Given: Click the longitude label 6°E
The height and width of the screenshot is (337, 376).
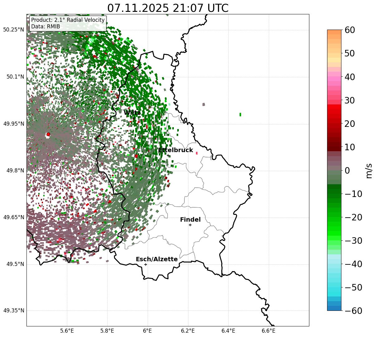Looking at the screenshot, I should click(148, 331).
